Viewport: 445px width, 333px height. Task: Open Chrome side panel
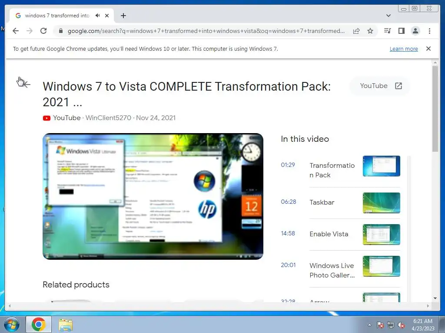(401, 31)
